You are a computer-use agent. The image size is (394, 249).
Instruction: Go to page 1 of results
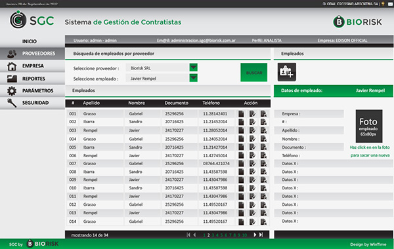[204, 235]
